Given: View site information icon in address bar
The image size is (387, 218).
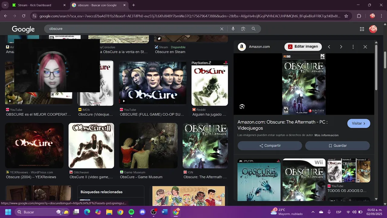Looking at the screenshot, I should pyautogui.click(x=34, y=16).
